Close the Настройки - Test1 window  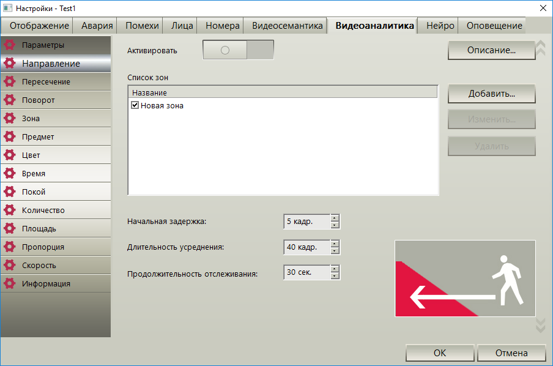coord(543,8)
